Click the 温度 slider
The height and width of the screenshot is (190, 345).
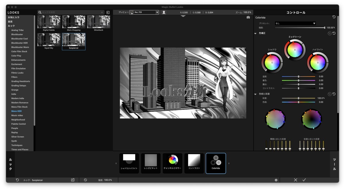[298, 76]
